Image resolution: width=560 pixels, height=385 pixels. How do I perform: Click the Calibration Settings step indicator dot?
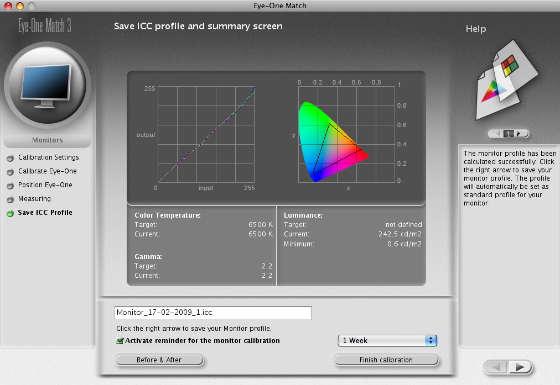tap(11, 157)
